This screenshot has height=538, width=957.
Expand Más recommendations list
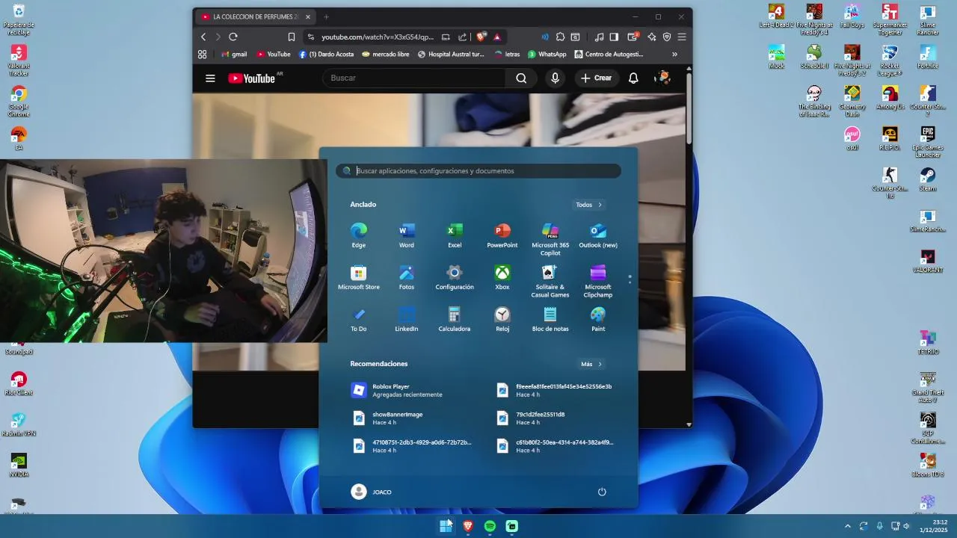point(591,364)
